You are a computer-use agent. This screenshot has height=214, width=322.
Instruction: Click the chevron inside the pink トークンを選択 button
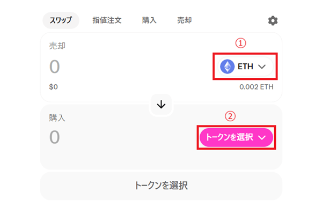(x=262, y=137)
